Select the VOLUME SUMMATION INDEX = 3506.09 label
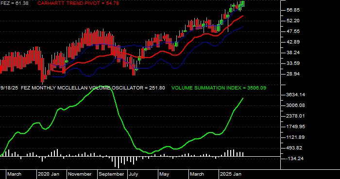The height and width of the screenshot is (179, 340). click(219, 88)
